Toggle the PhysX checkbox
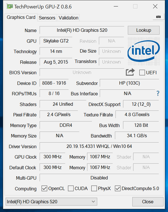 (94, 188)
